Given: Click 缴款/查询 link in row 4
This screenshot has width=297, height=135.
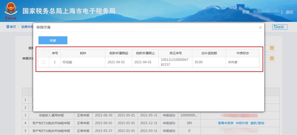Looking at the screenshot, I should [x=257, y=123].
